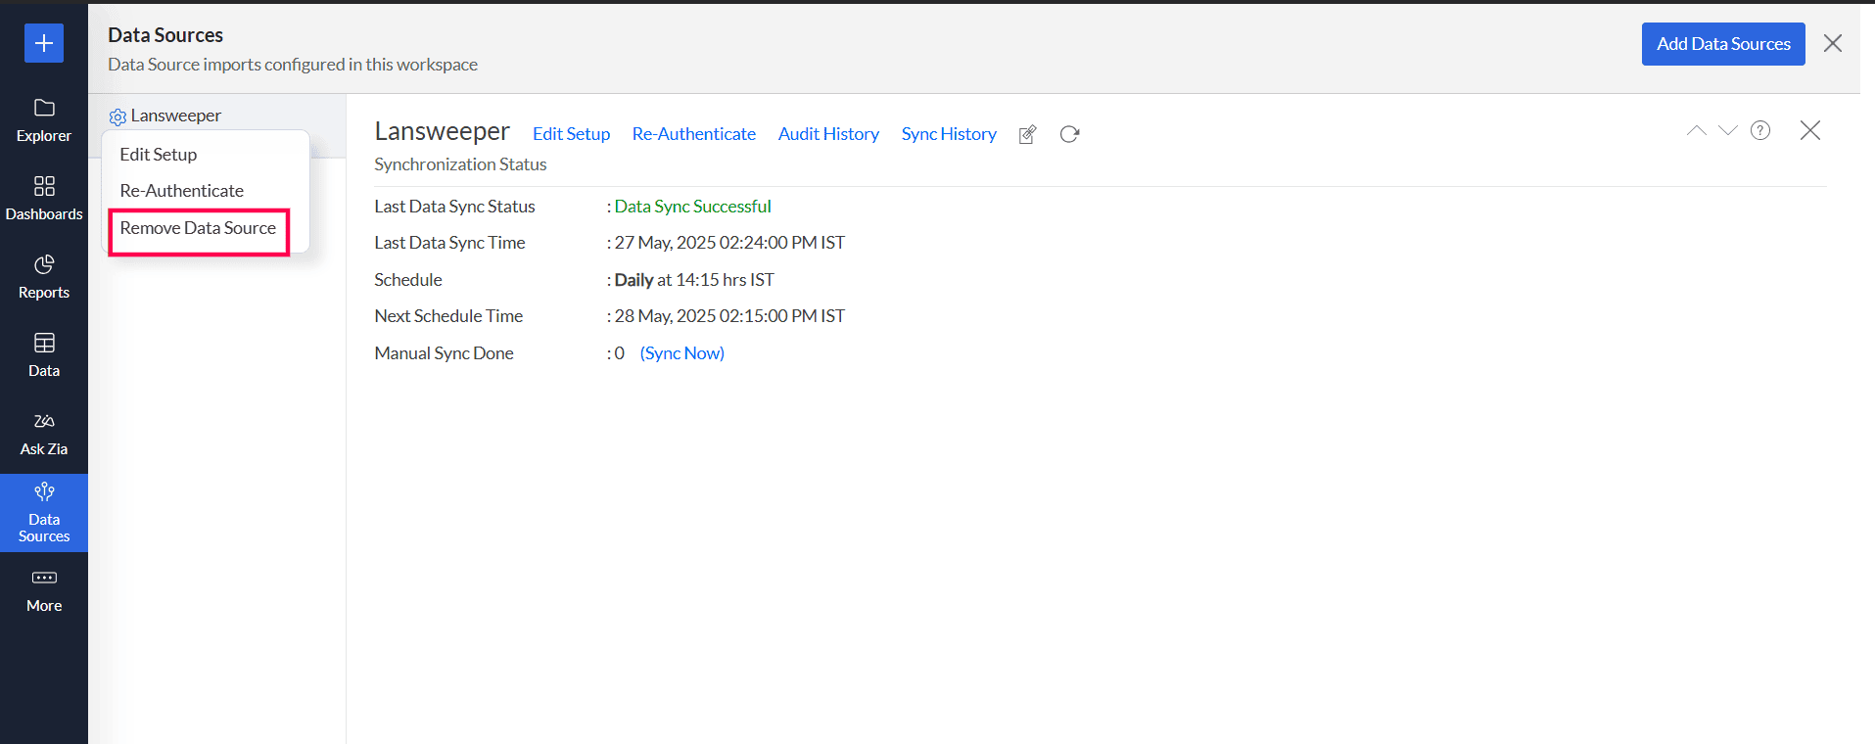
Task: Click the Data Sync Successful status text
Action: click(693, 207)
